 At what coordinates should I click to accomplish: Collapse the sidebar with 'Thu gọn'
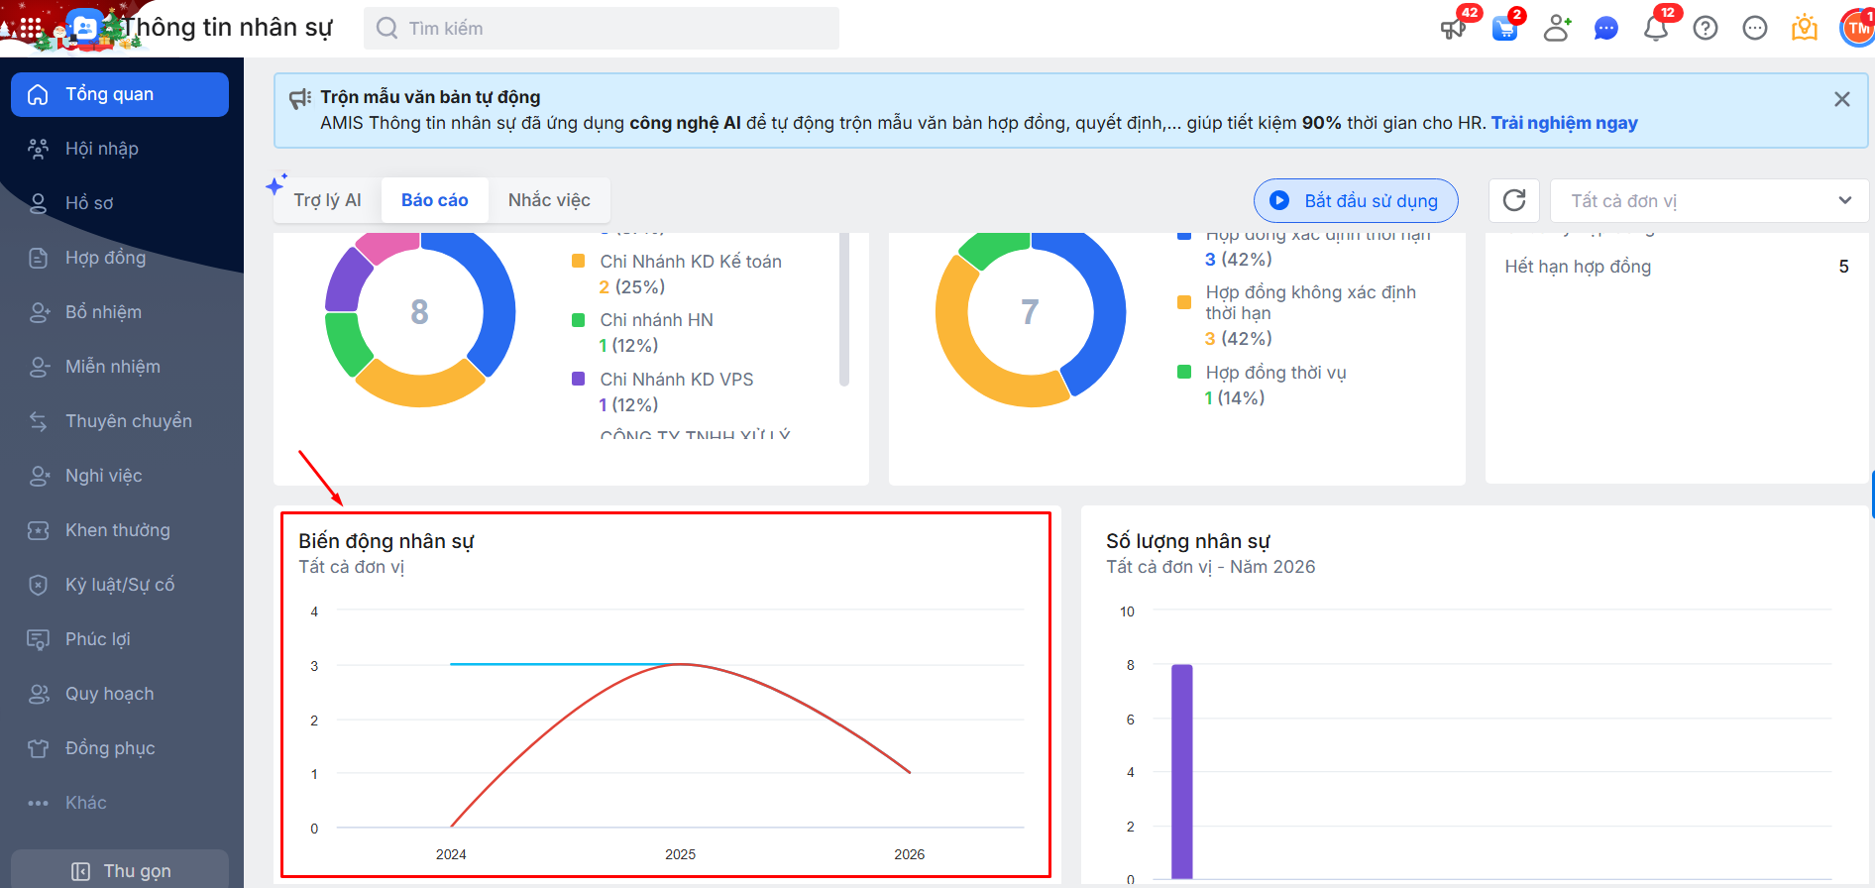pos(120,870)
